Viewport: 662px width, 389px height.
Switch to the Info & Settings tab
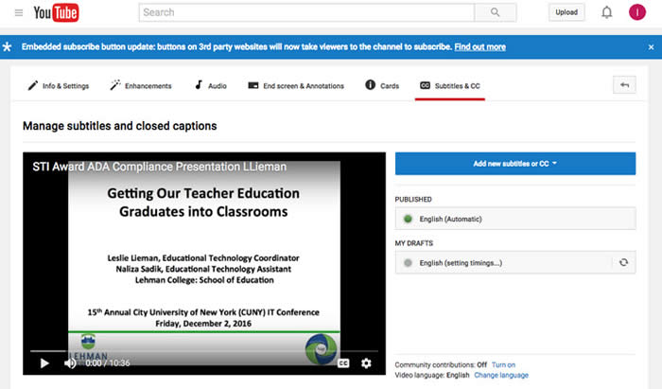tap(58, 86)
